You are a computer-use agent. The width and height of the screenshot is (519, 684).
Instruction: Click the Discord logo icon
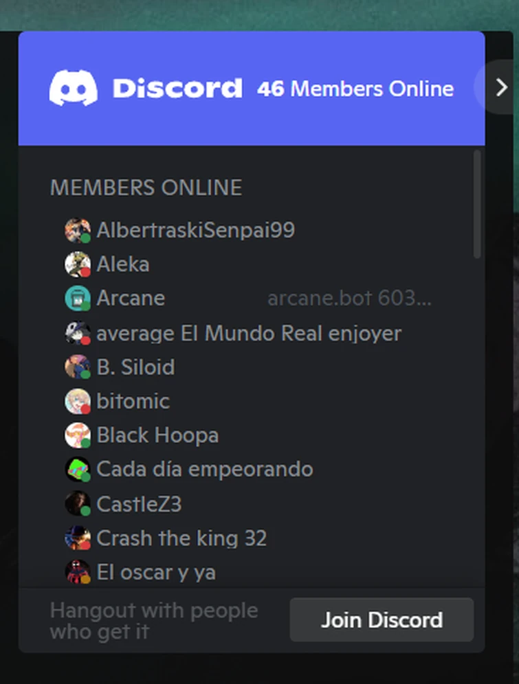coord(74,88)
